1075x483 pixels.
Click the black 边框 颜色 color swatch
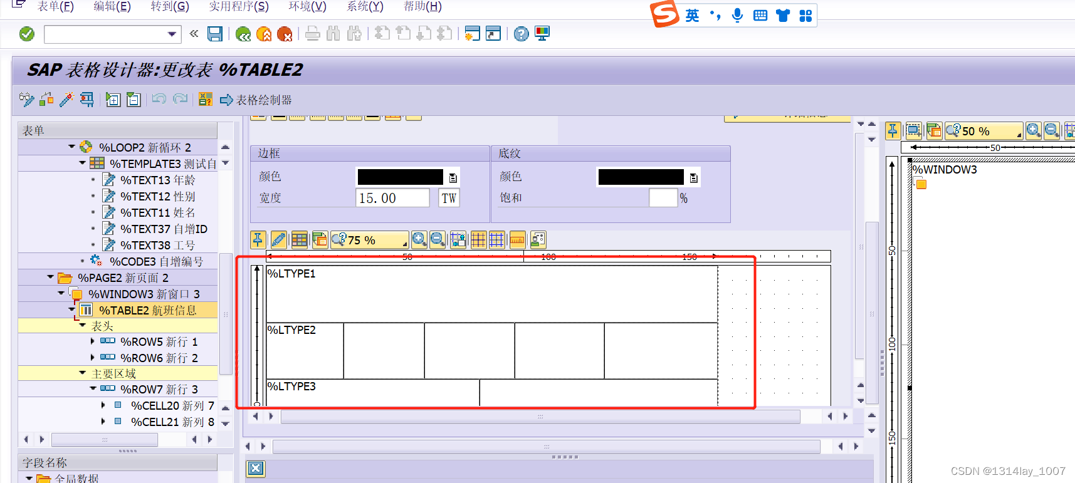401,177
